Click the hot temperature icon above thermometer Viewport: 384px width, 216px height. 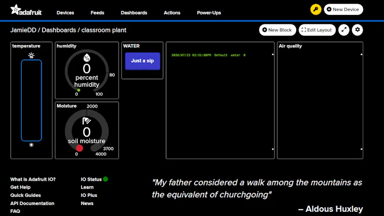[x=31, y=55]
